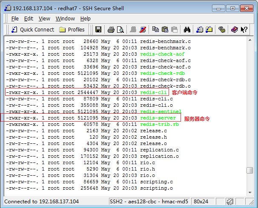Click the Disconnect icon with red slash
The image size is (258, 208).
coord(143,30)
